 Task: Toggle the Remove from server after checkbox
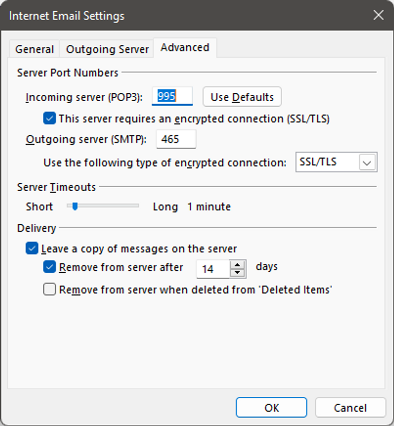pos(50,267)
